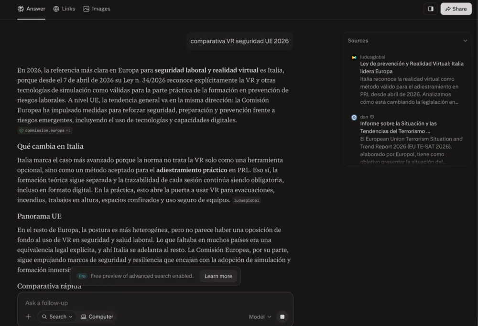This screenshot has height=326, width=478.
Task: Click the 'Comparativa rápida' heading
Action: (49, 286)
